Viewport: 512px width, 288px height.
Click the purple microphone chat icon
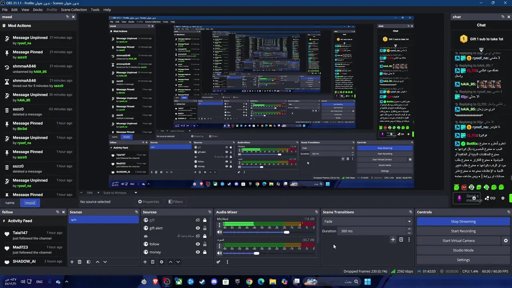pyautogui.click(x=460, y=198)
